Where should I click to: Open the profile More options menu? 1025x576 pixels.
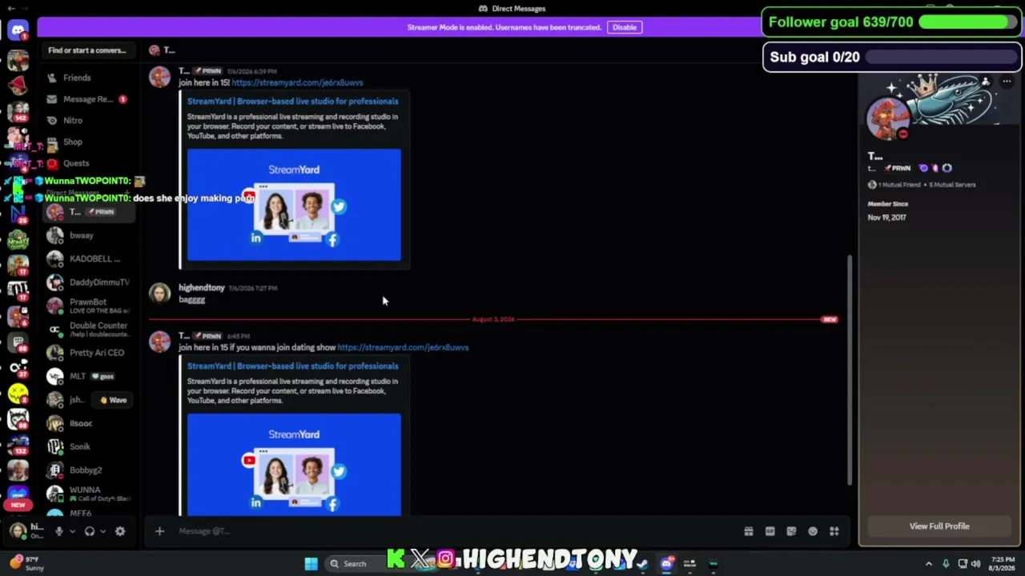click(x=1007, y=82)
